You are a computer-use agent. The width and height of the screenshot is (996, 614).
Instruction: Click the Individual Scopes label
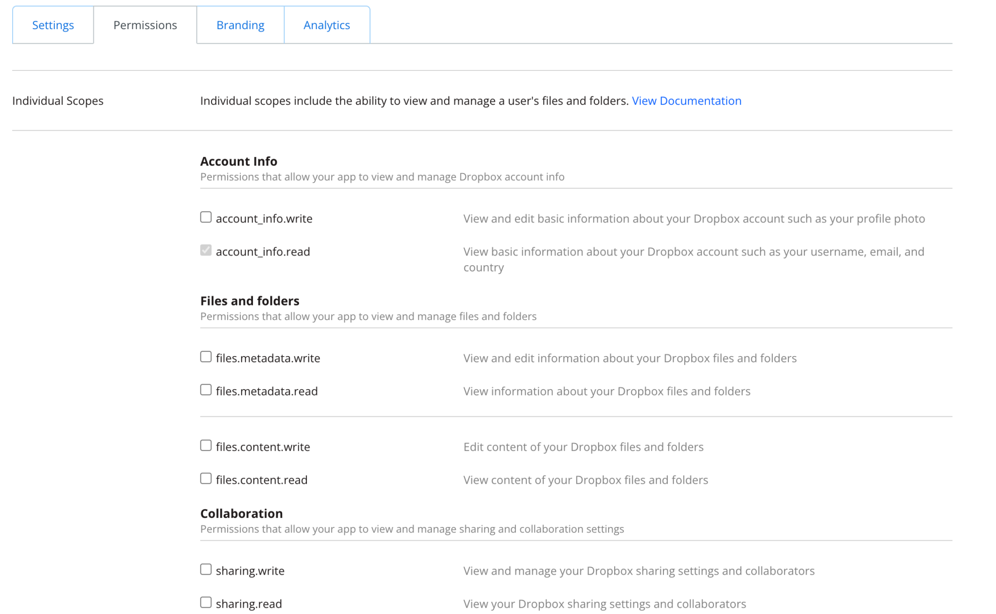(x=58, y=101)
